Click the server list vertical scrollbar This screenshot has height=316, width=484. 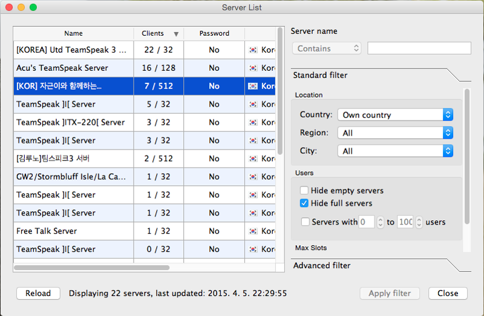point(280,91)
